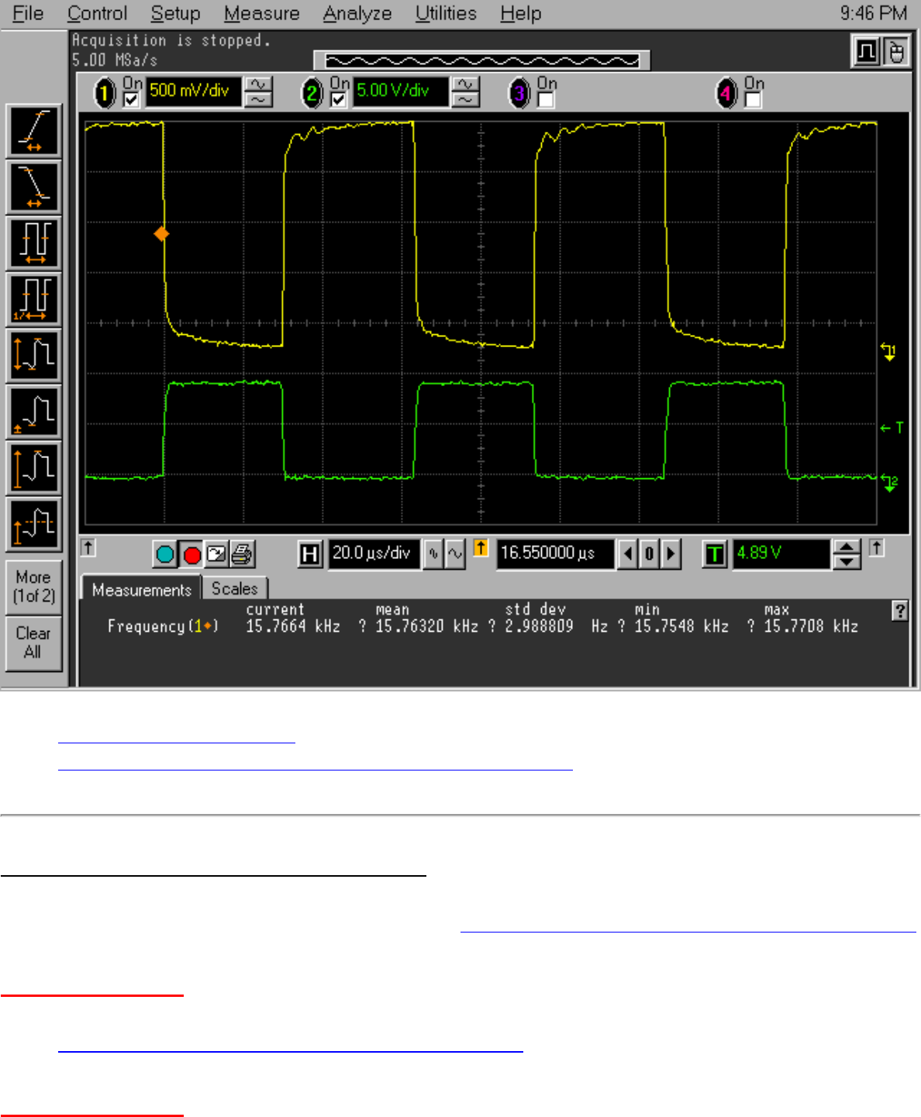Viewport: 921px width, 1117px height.
Task: Click the voltage measurement icon with the ± symbol
Action: click(34, 412)
